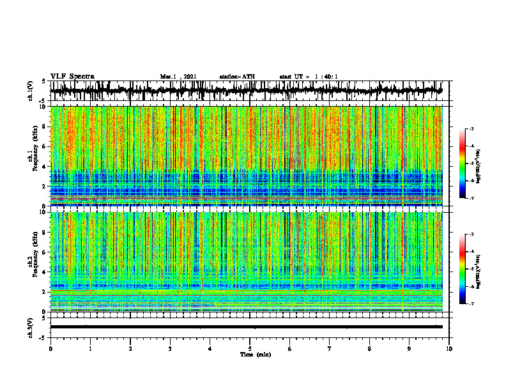
Task: Click the ch.1 spectrogram panel
Action: 246,156
